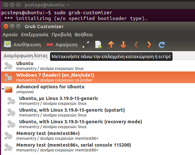Click the red Αφαίρεση remove icon
The width and height of the screenshot is (195, 155).
pos(50,45)
